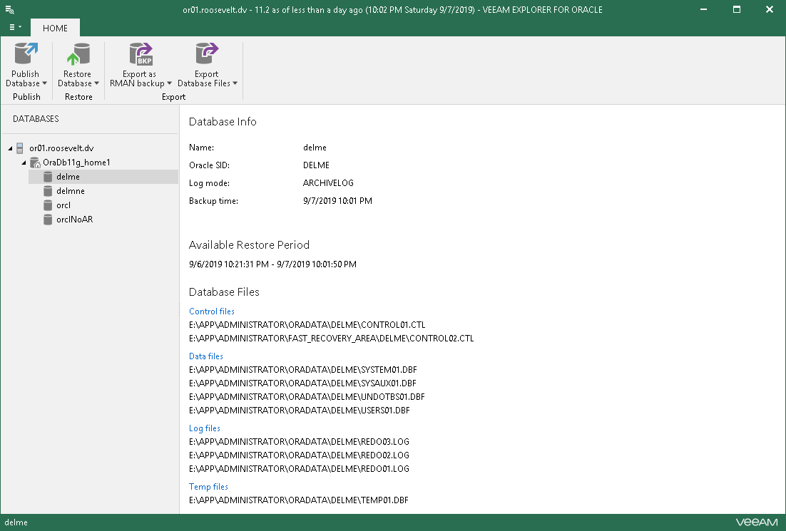Screen dimensions: 786x531
Task: Click the DATABASES panel header
Action: pyautogui.click(x=36, y=119)
